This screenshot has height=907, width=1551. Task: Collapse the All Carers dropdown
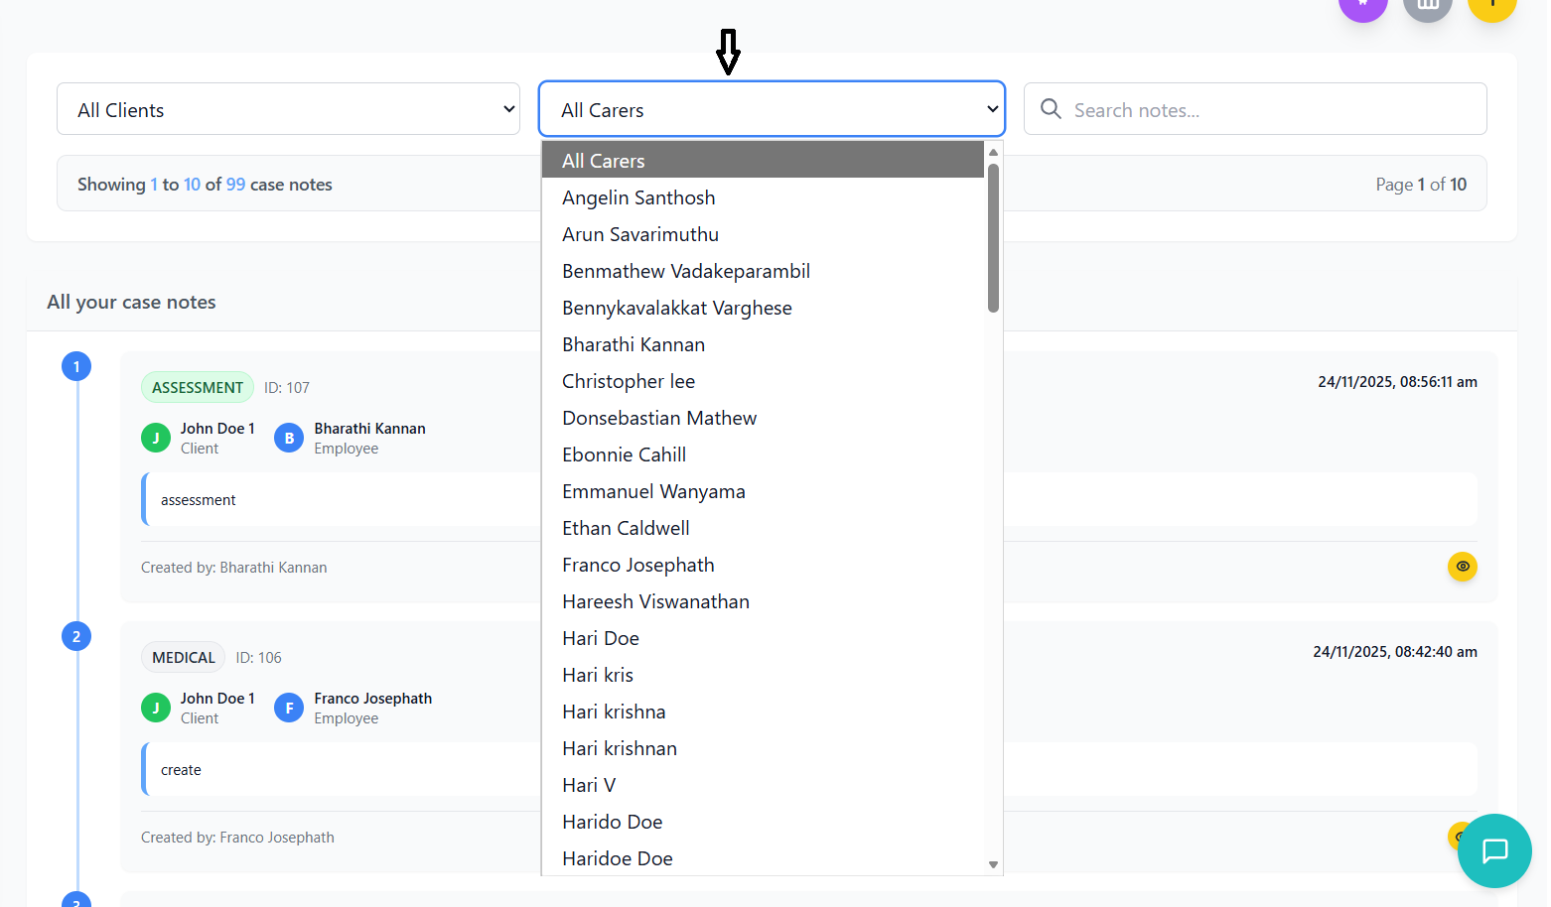(772, 109)
